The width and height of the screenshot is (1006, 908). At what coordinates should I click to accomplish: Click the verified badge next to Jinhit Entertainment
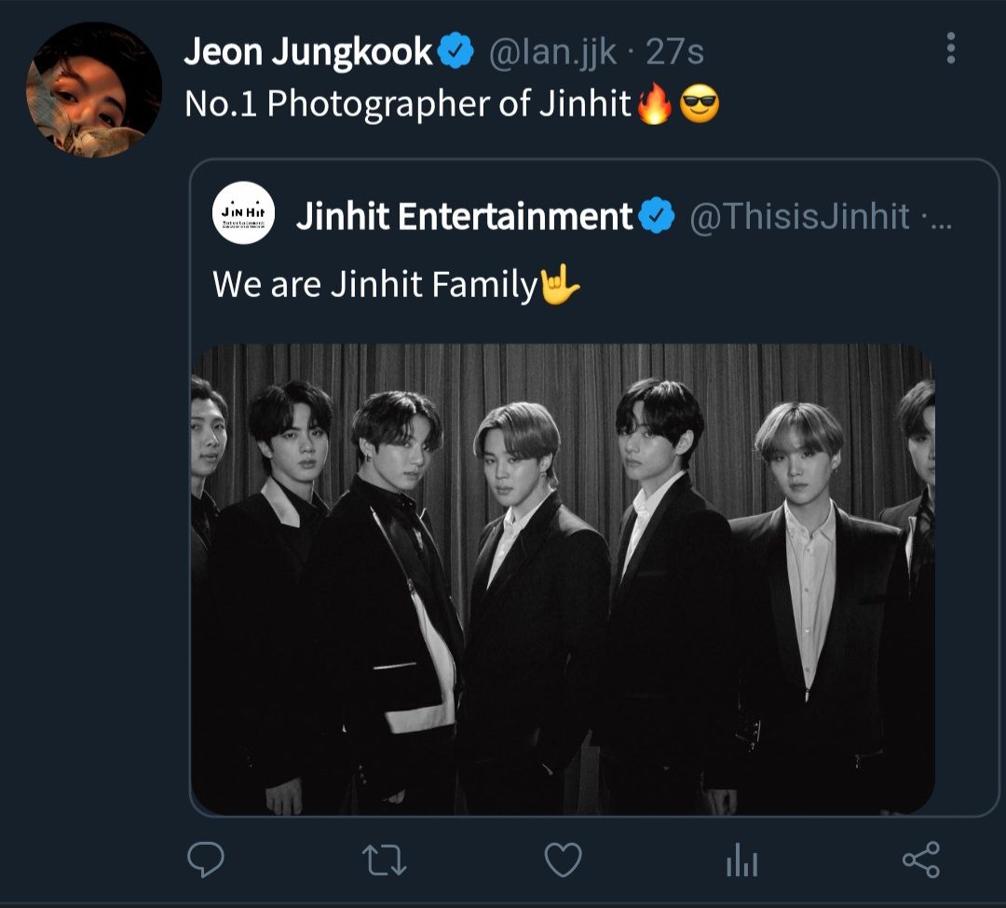tap(659, 217)
